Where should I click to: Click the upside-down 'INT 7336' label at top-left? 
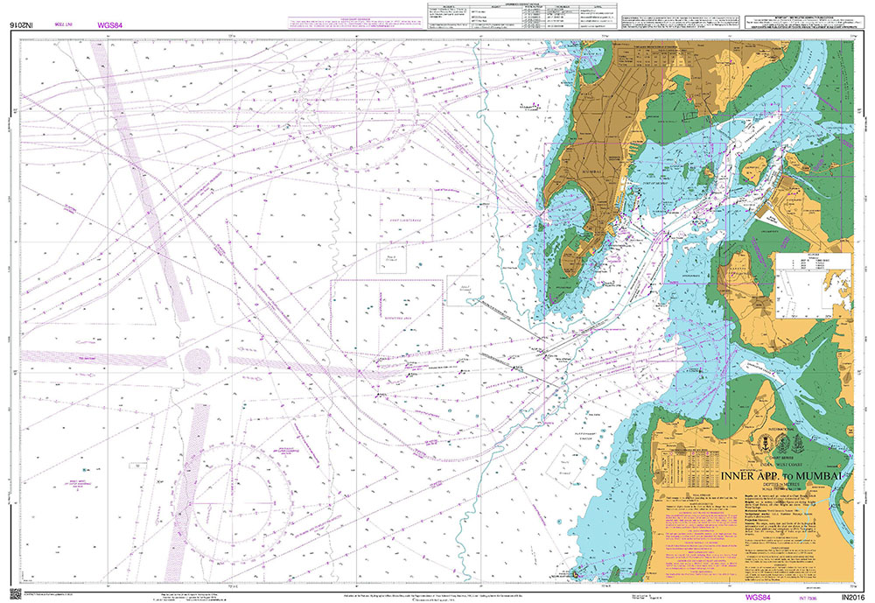point(66,25)
